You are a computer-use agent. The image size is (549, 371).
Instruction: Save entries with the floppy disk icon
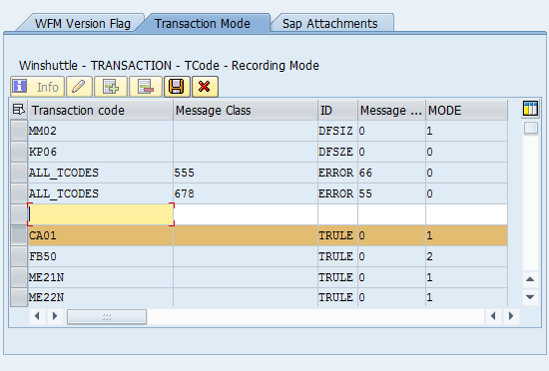(x=177, y=87)
